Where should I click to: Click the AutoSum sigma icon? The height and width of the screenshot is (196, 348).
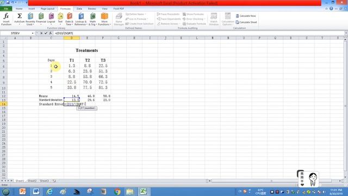(20, 16)
